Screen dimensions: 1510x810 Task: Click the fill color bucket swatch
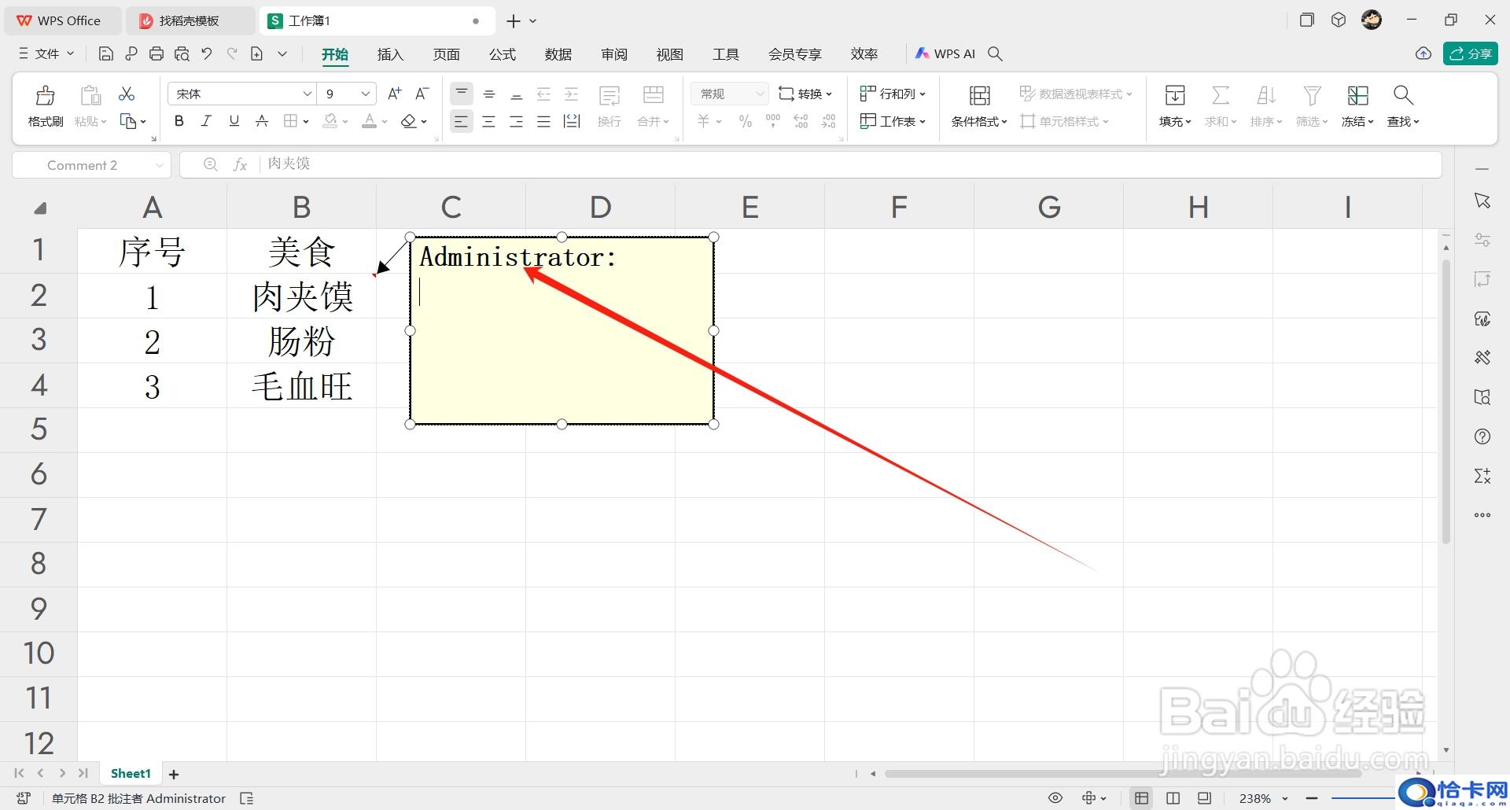coord(331,121)
